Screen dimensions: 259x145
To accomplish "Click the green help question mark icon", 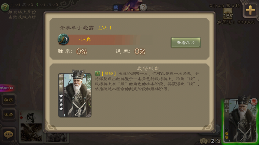I will 5,7.
